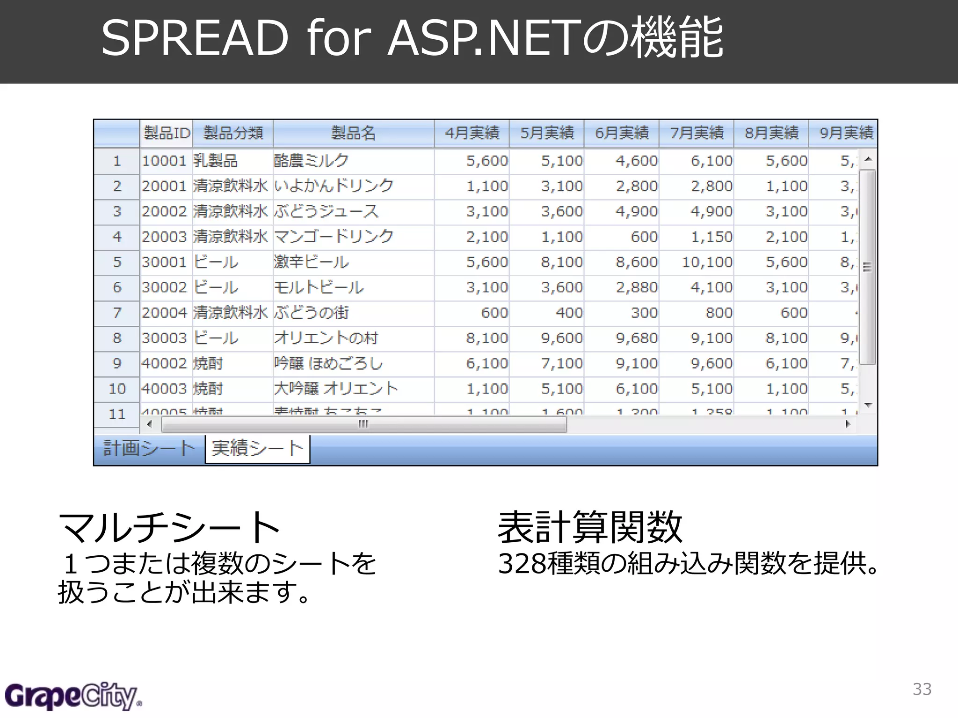Click the 4月実績 column header
This screenshot has height=718, width=958.
(x=472, y=134)
